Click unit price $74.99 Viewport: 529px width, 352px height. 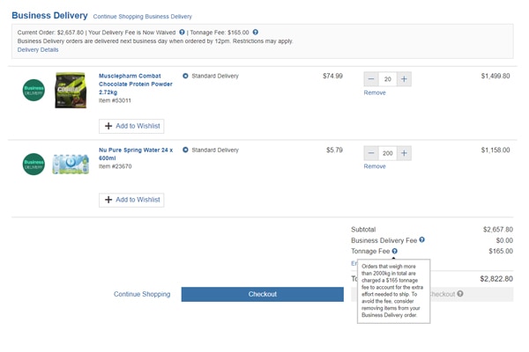click(x=332, y=76)
